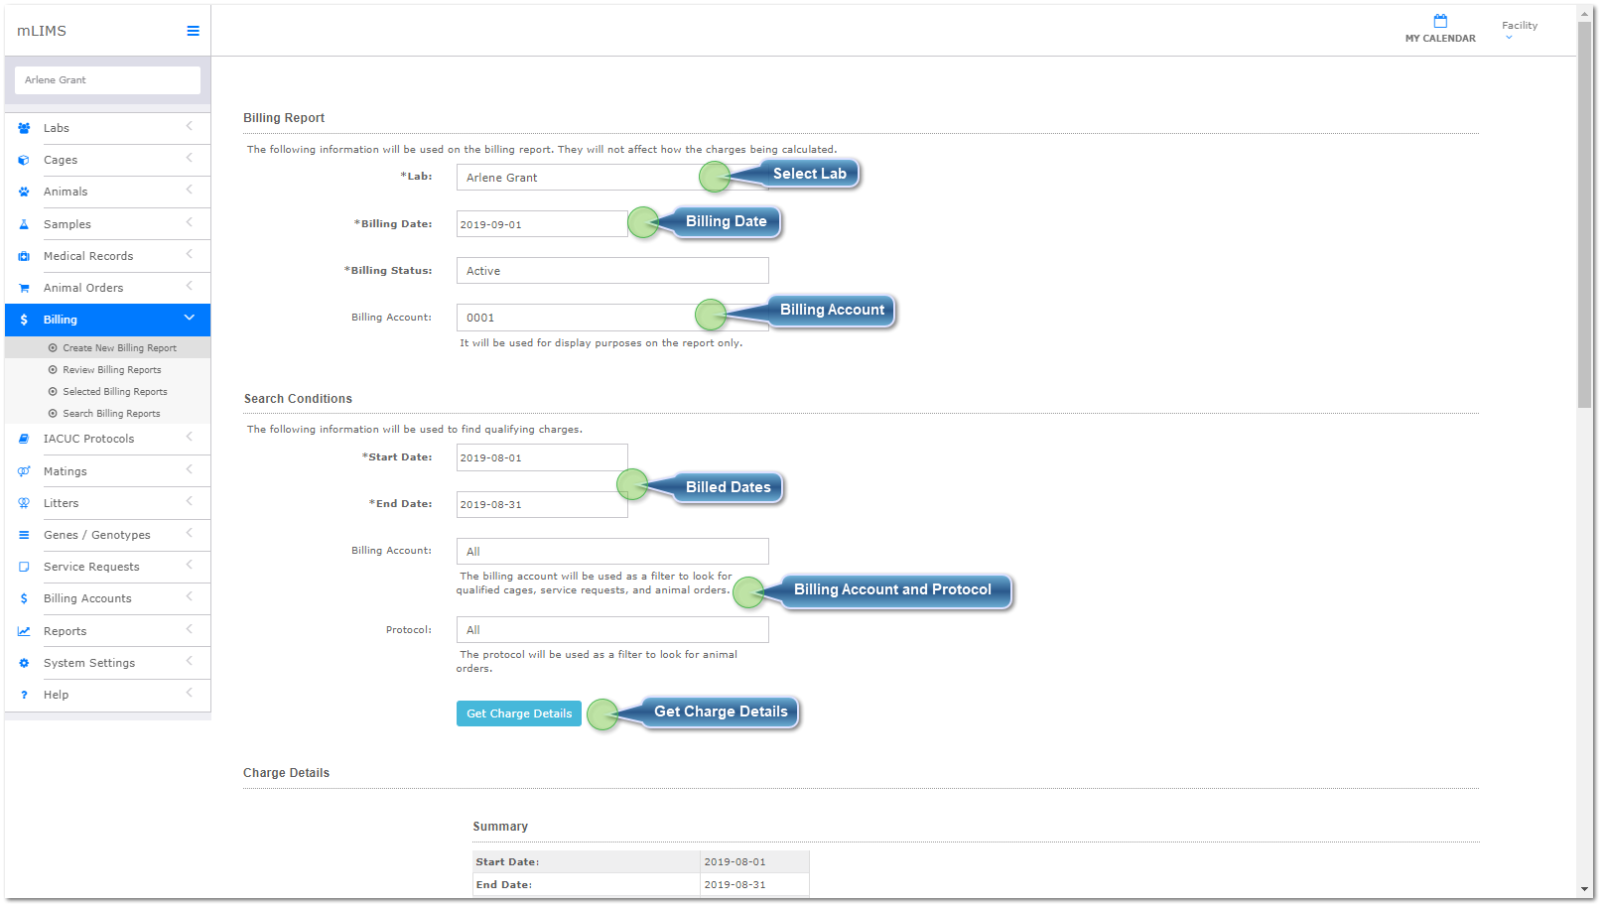This screenshot has width=1602, height=907.
Task: Click the Billing Accounts dollar icon
Action: pos(24,598)
